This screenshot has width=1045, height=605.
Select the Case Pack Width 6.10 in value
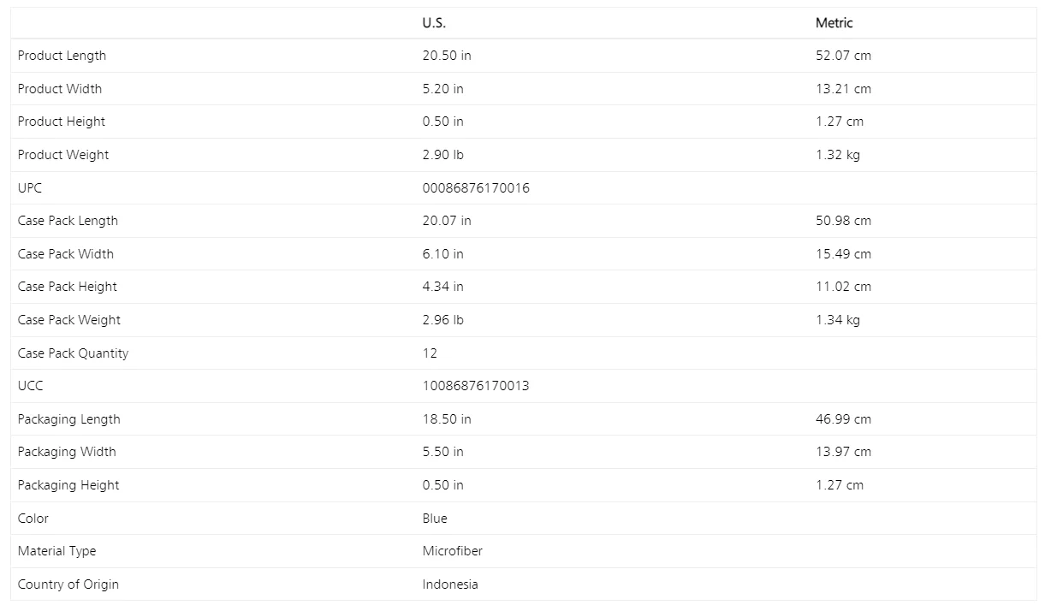[443, 254]
